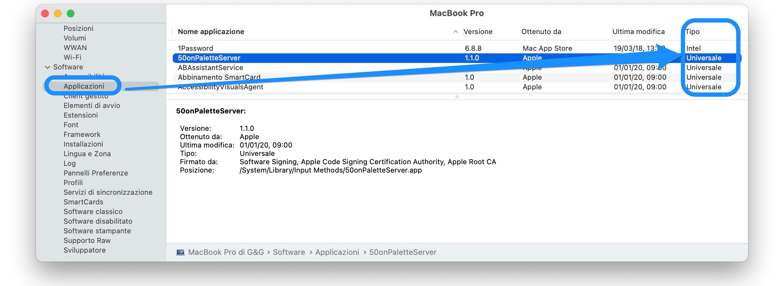The height and width of the screenshot is (286, 784).
Task: Select Supporto Raw in sidebar
Action: tap(87, 240)
